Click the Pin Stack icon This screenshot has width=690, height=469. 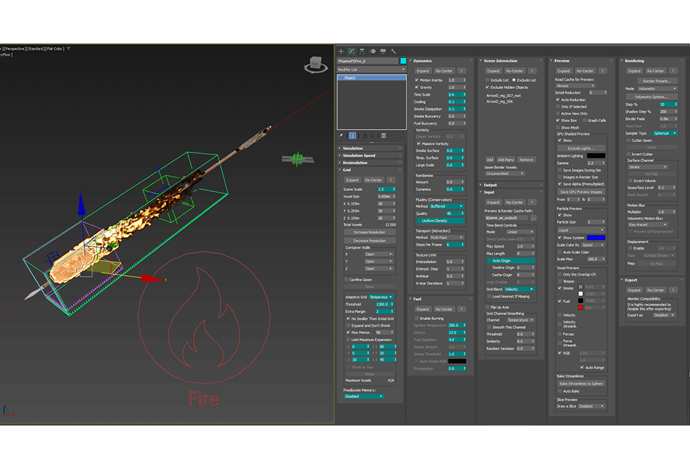[x=342, y=136]
